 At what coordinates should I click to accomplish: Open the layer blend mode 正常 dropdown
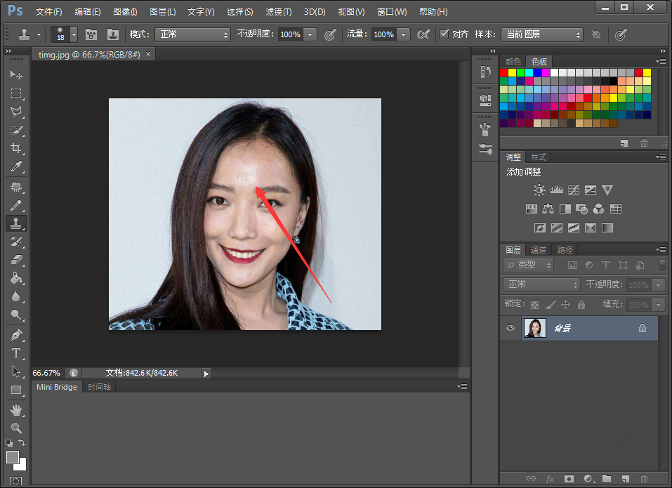coord(540,284)
